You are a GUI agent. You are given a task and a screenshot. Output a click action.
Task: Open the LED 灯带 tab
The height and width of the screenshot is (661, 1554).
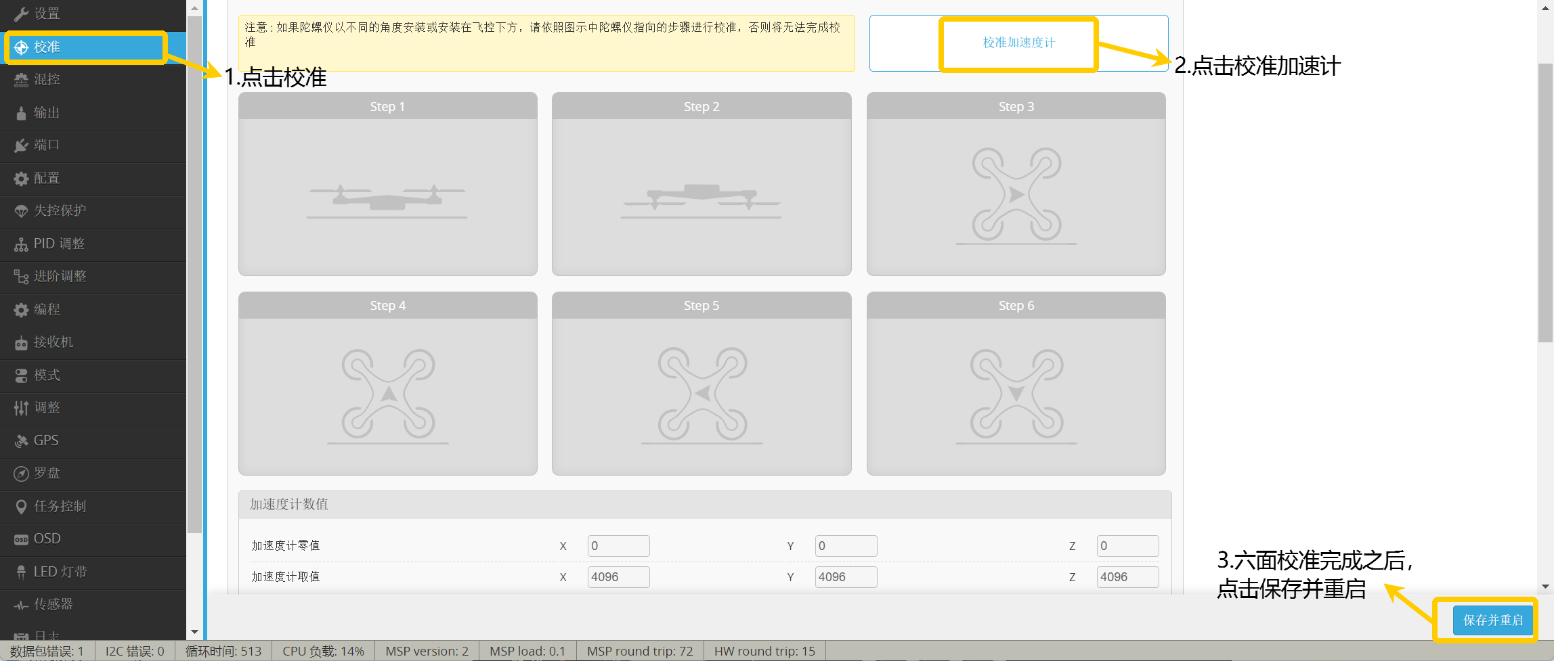coord(60,572)
